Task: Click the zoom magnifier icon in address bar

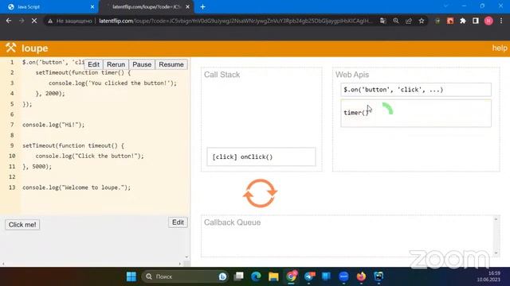Action: pos(396,21)
